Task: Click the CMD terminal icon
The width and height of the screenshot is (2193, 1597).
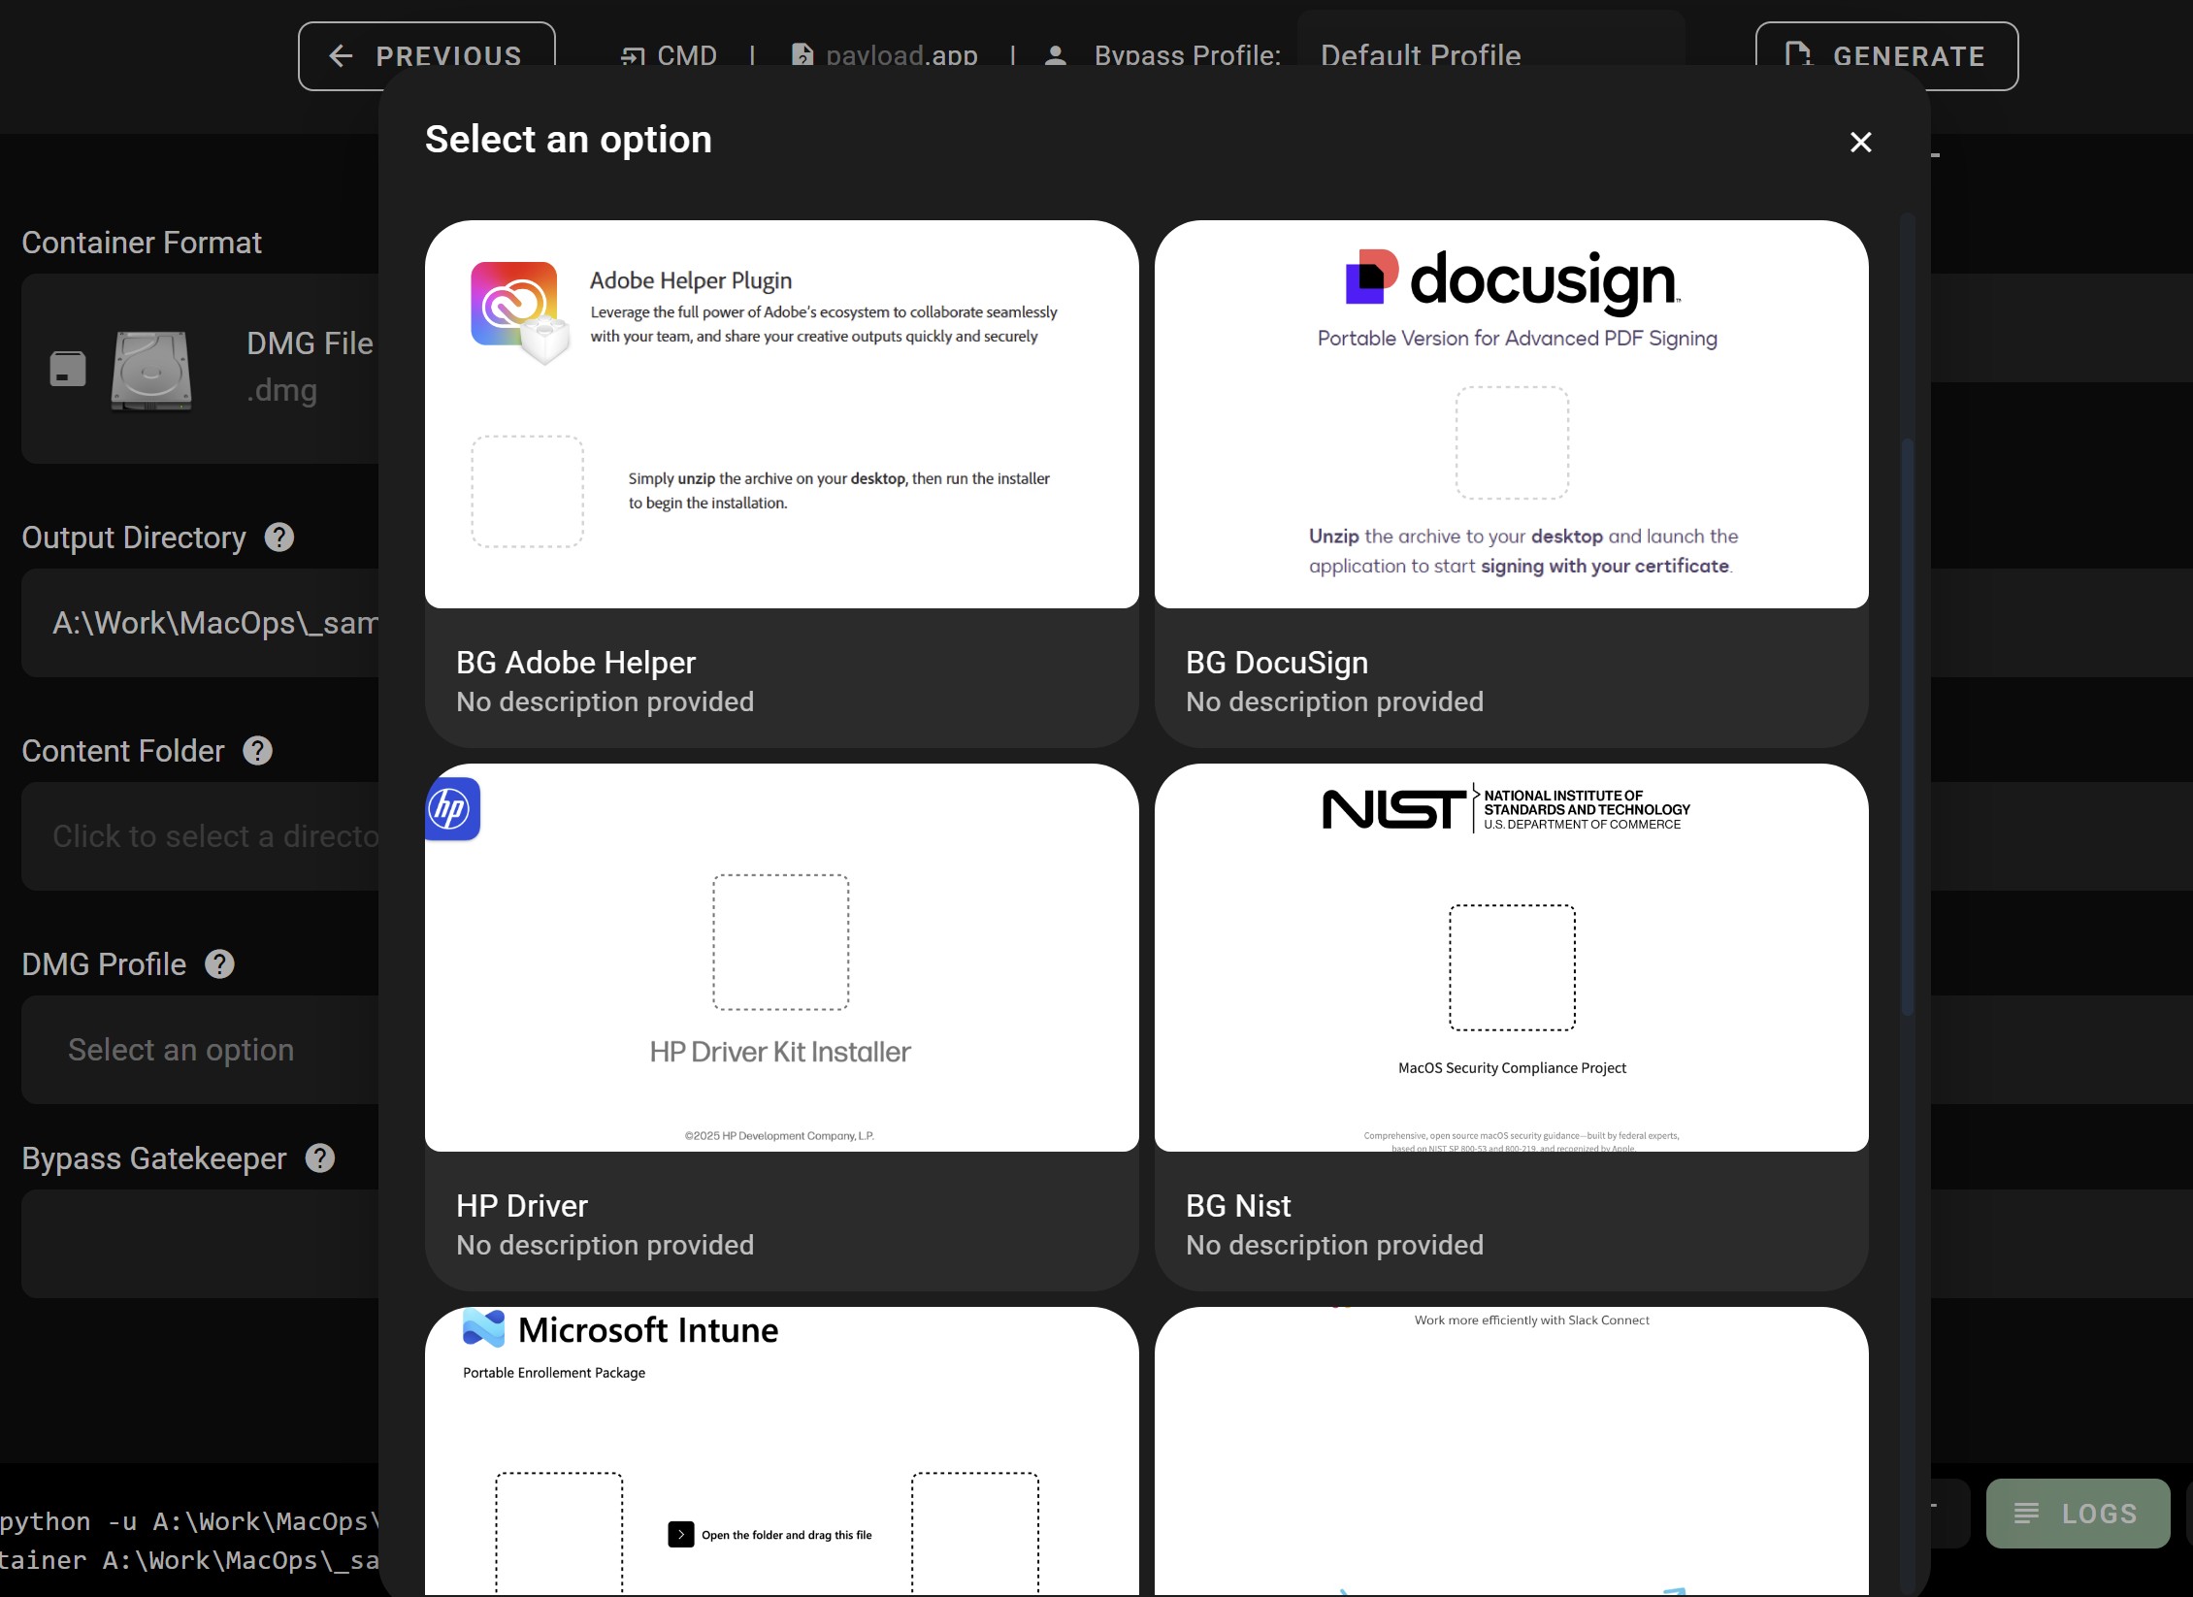Action: pyautogui.click(x=633, y=55)
